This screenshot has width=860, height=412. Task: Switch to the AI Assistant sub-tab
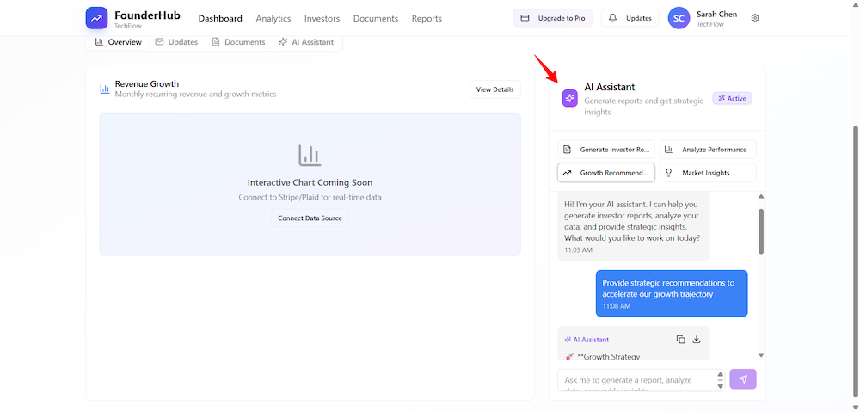point(306,42)
